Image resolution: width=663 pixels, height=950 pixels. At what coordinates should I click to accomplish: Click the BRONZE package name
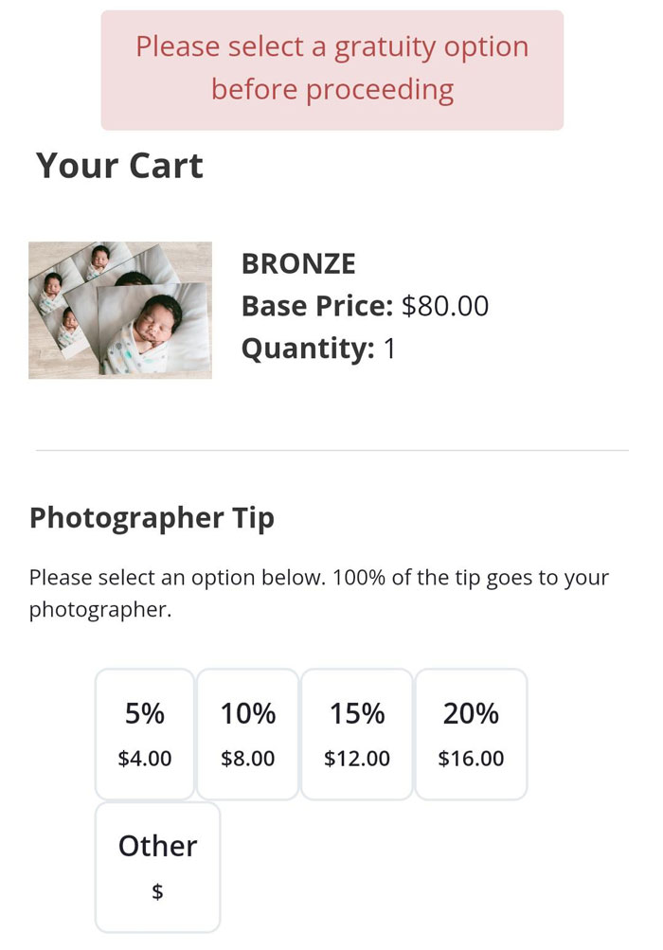coord(298,263)
